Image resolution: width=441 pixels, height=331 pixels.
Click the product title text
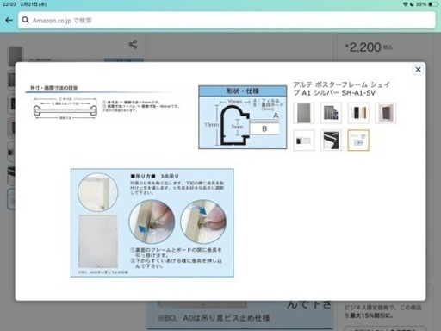[342, 89]
